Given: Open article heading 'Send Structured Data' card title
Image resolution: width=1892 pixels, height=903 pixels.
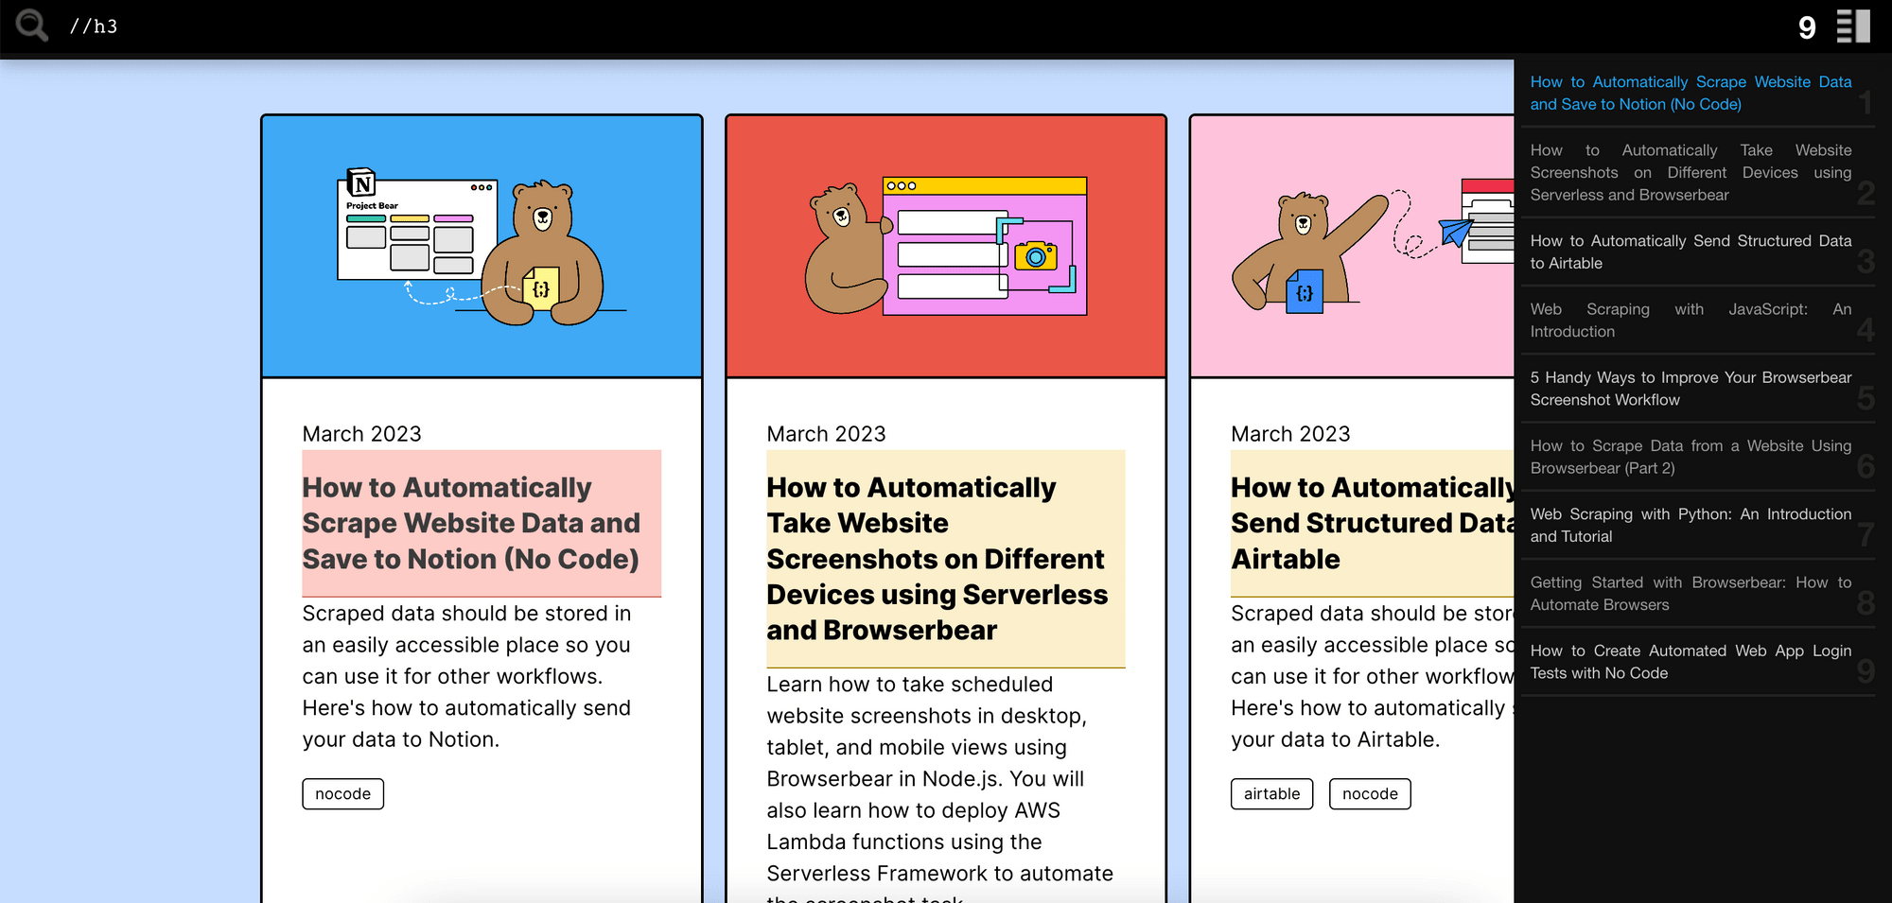Looking at the screenshot, I should pos(1373,523).
